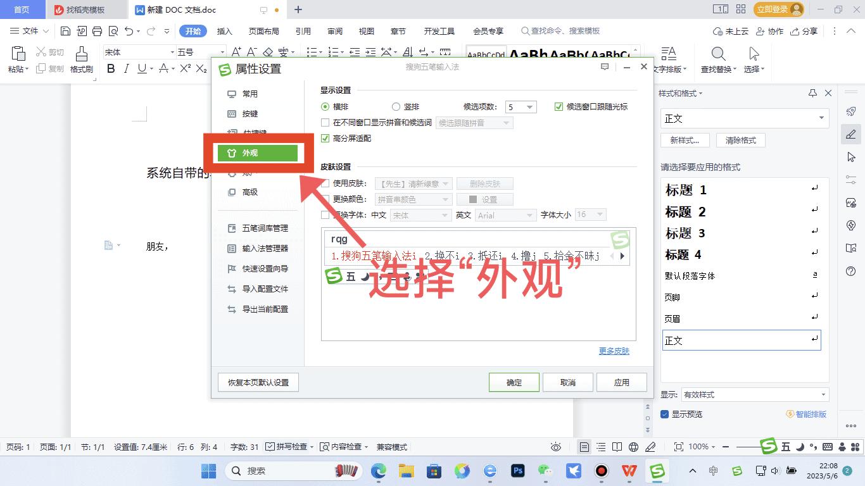Expand the 字体大小 dropdown showing 16
865x486 pixels.
(x=590, y=215)
